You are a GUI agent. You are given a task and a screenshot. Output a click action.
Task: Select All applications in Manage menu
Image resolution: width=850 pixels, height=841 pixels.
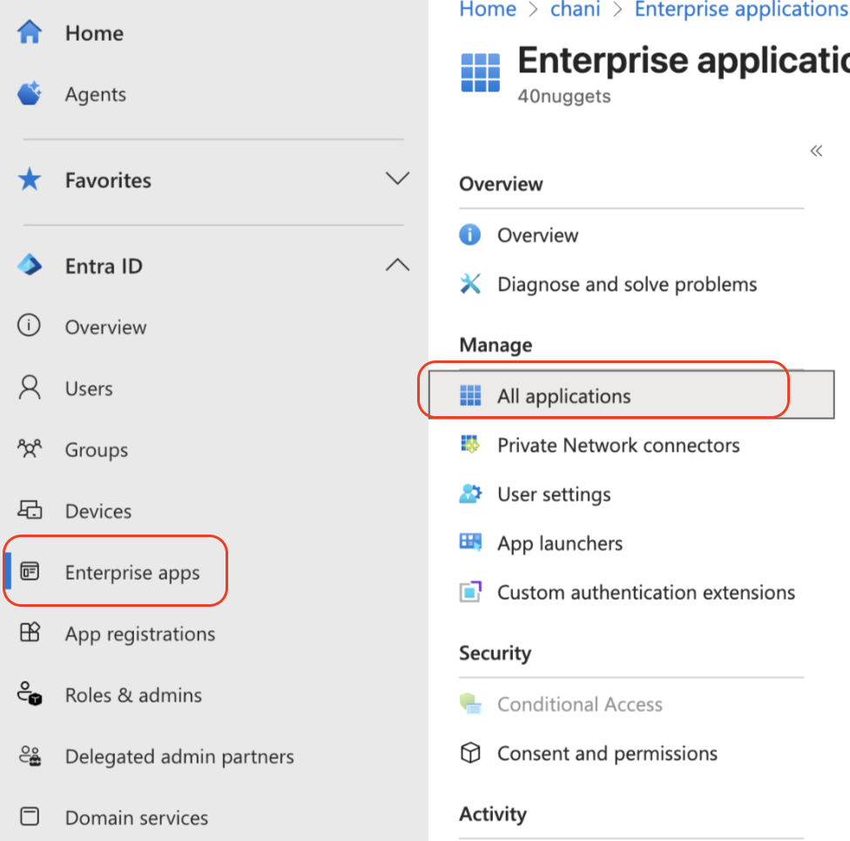[563, 396]
